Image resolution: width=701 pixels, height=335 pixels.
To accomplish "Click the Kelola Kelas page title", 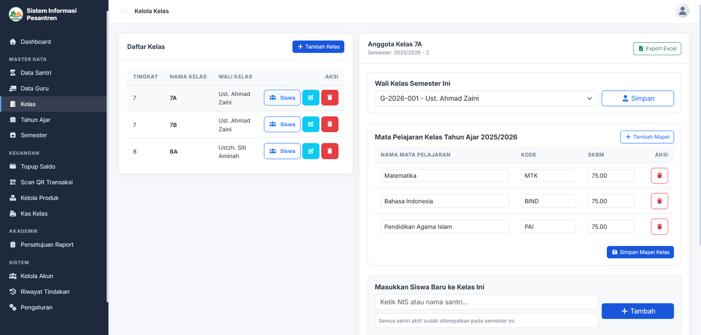I will tap(152, 11).
